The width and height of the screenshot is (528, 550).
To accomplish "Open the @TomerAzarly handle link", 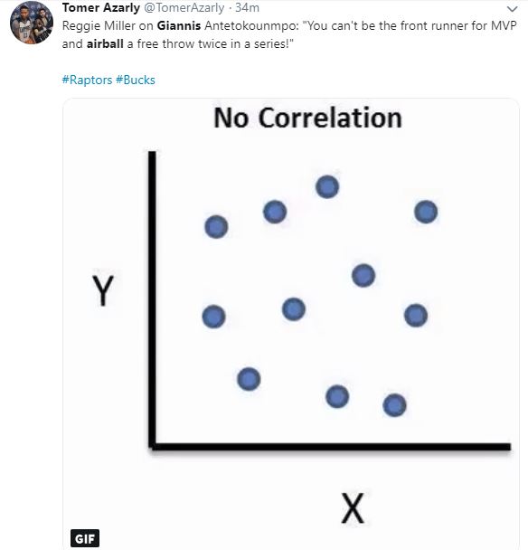I will (184, 7).
